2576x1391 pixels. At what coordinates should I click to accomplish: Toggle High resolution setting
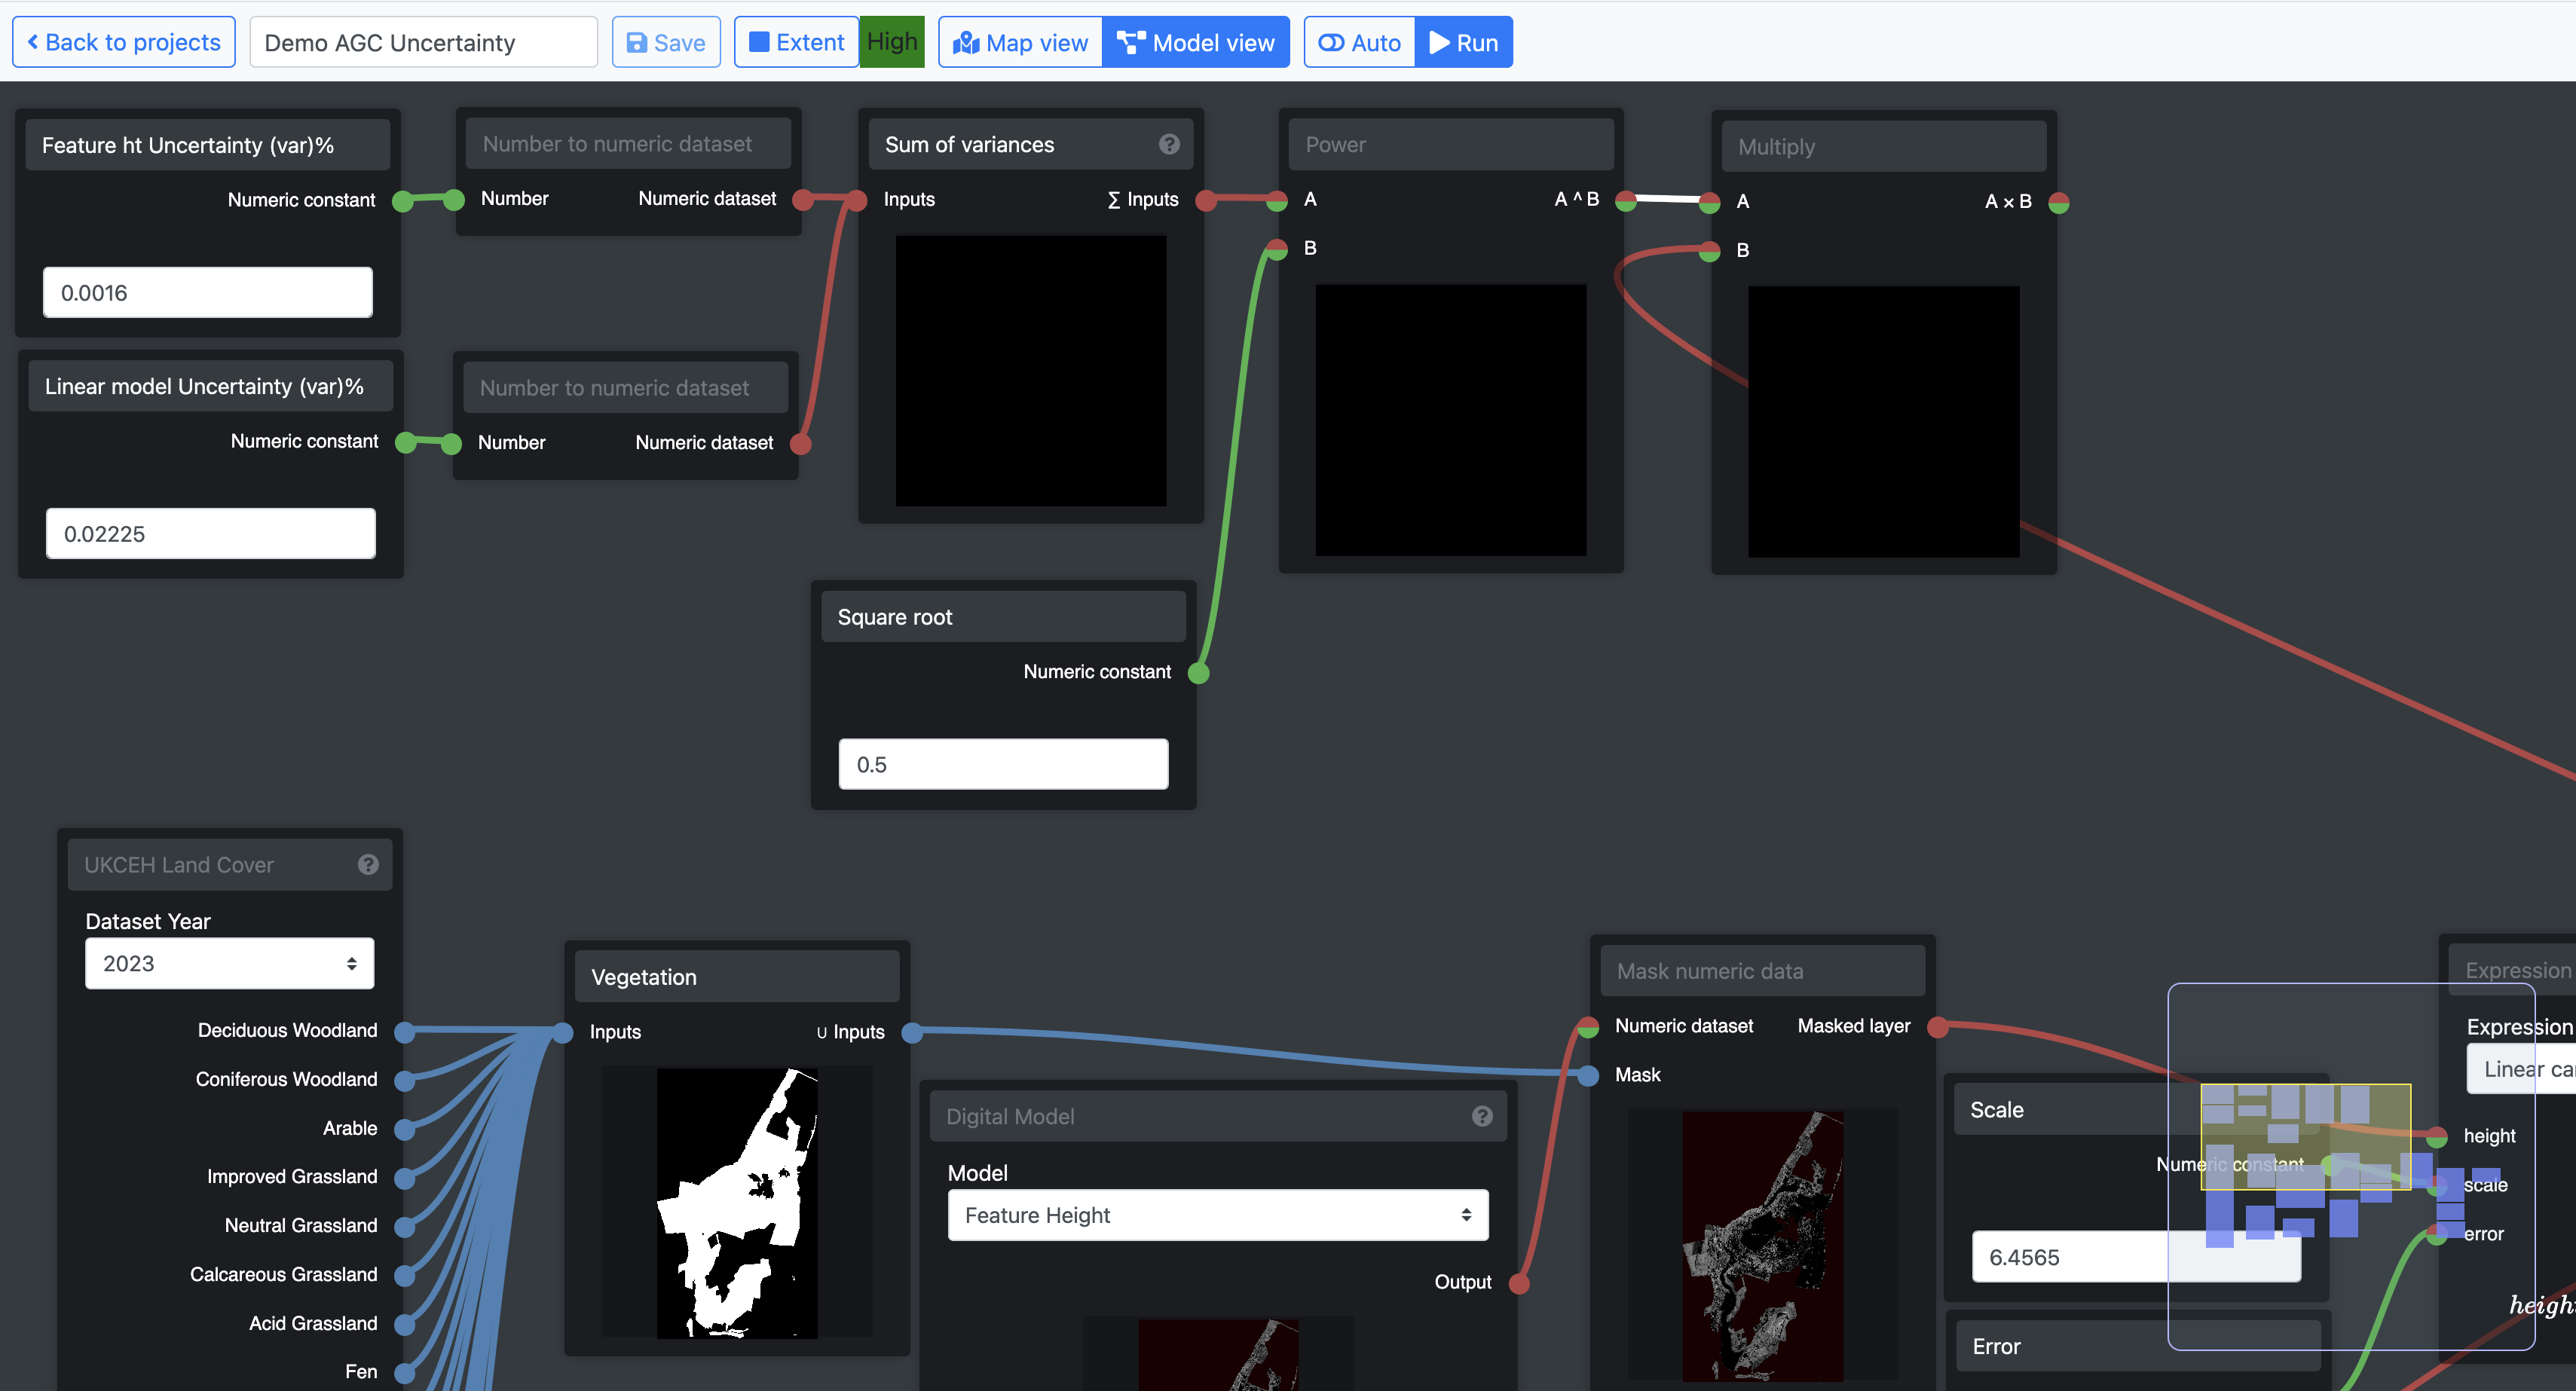click(x=891, y=42)
